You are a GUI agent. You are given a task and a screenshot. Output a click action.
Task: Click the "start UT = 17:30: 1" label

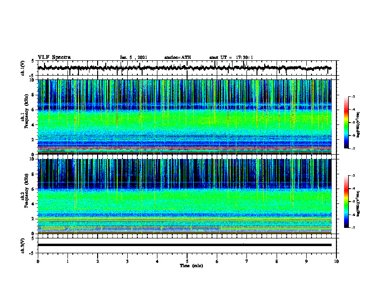231,57
